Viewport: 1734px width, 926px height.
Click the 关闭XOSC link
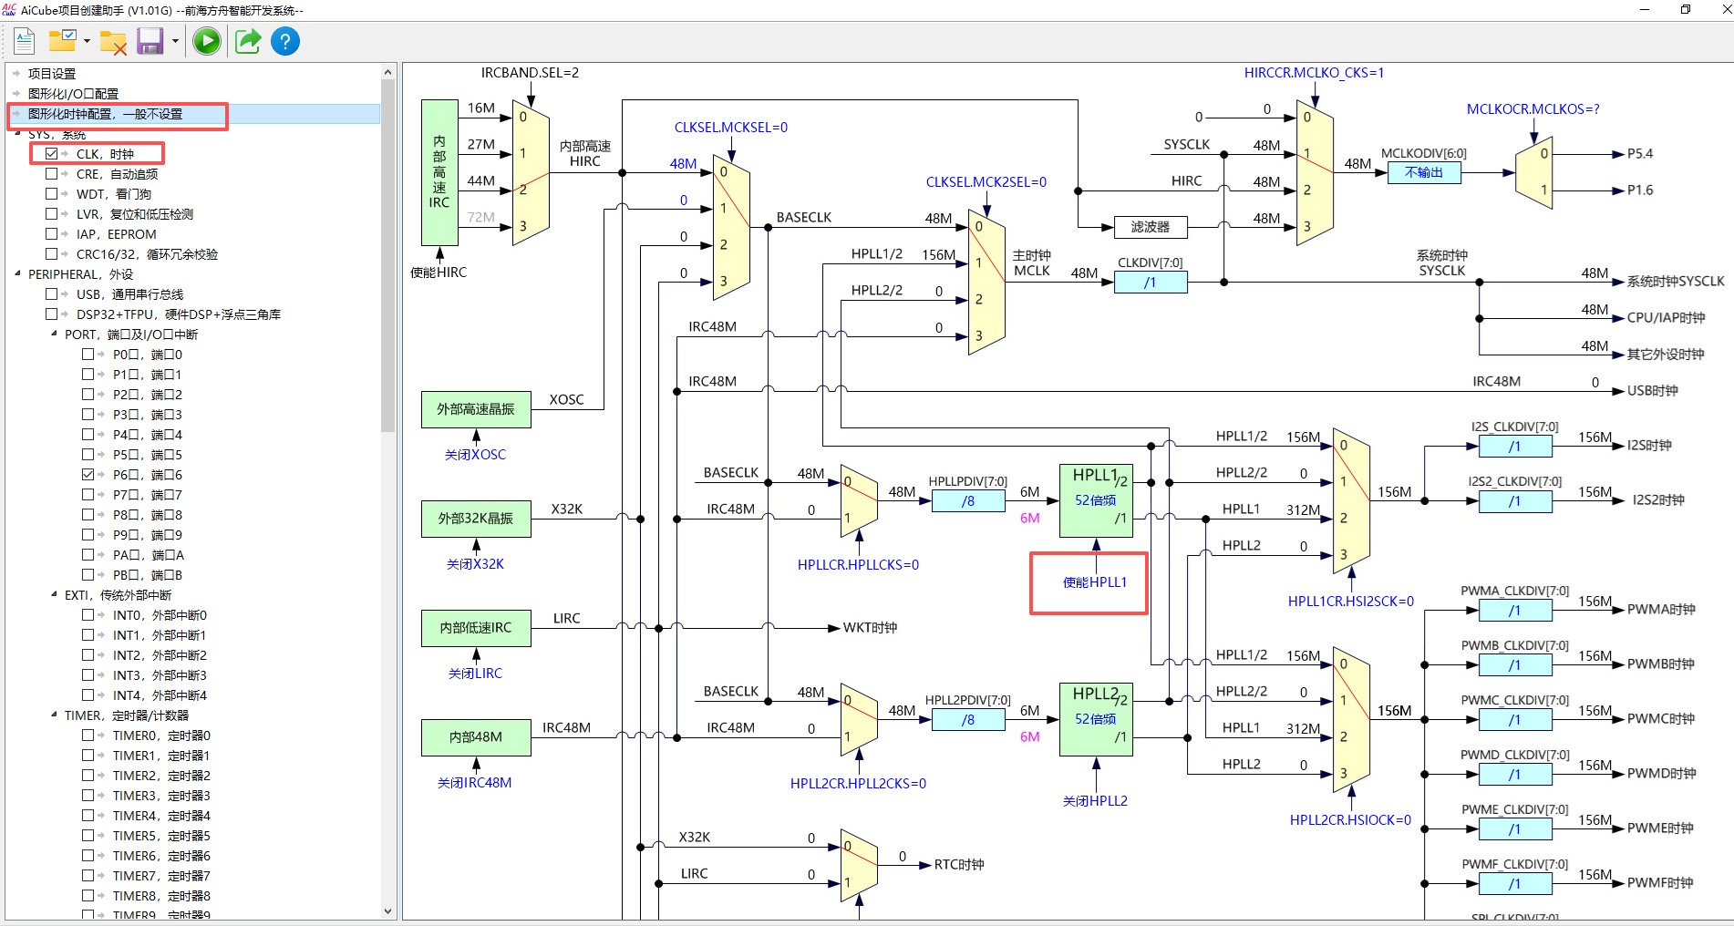tap(475, 455)
